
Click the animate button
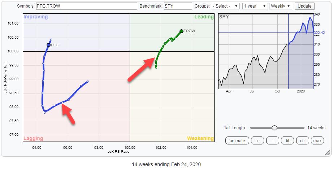[237, 140]
